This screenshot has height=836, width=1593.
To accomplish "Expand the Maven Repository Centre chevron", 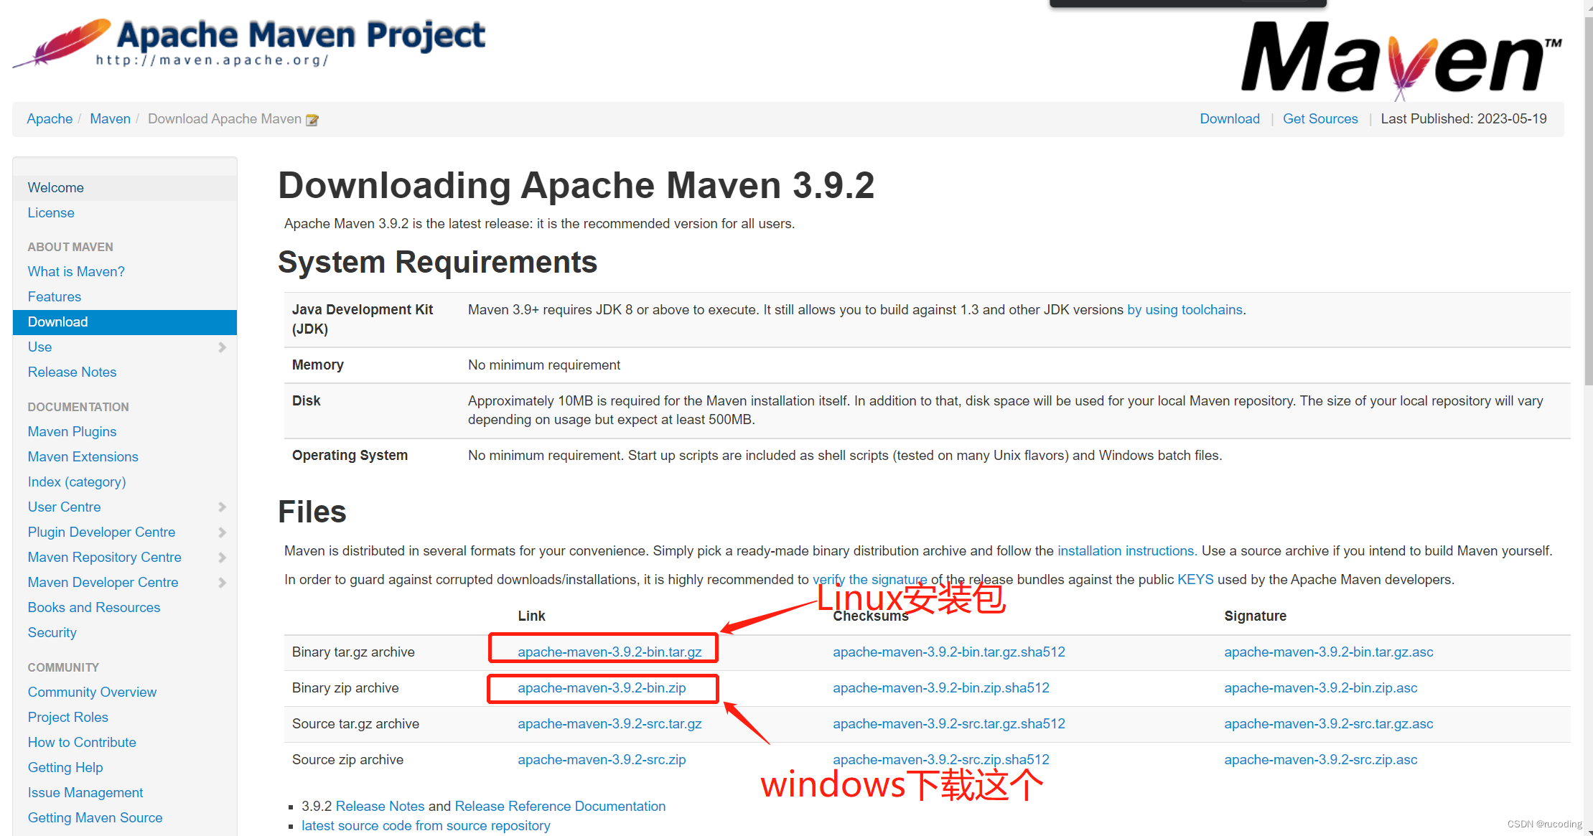I will click(222, 558).
